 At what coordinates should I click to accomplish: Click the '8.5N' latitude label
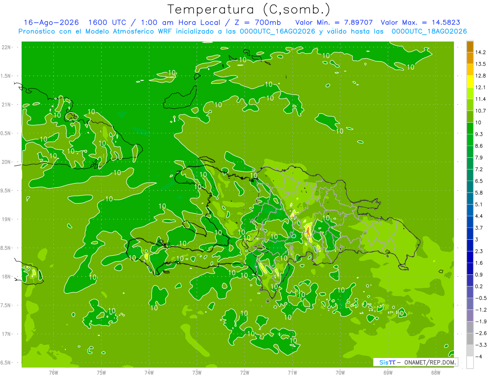pos(6,248)
